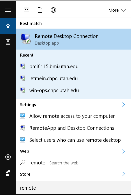The width and height of the screenshot is (131, 195).
Task: Filter results by Documents icon
Action: point(40,10)
